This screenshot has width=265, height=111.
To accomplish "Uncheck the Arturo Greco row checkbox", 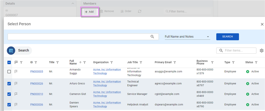I will point(9,84).
